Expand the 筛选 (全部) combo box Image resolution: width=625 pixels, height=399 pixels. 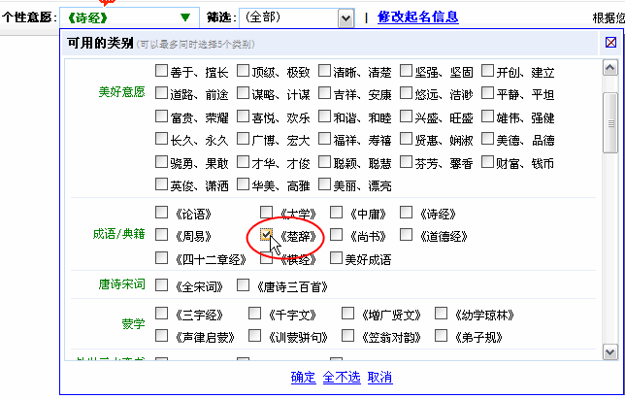[x=345, y=17]
